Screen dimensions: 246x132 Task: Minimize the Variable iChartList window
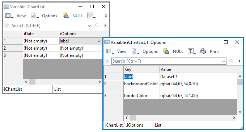tap(80, 6)
